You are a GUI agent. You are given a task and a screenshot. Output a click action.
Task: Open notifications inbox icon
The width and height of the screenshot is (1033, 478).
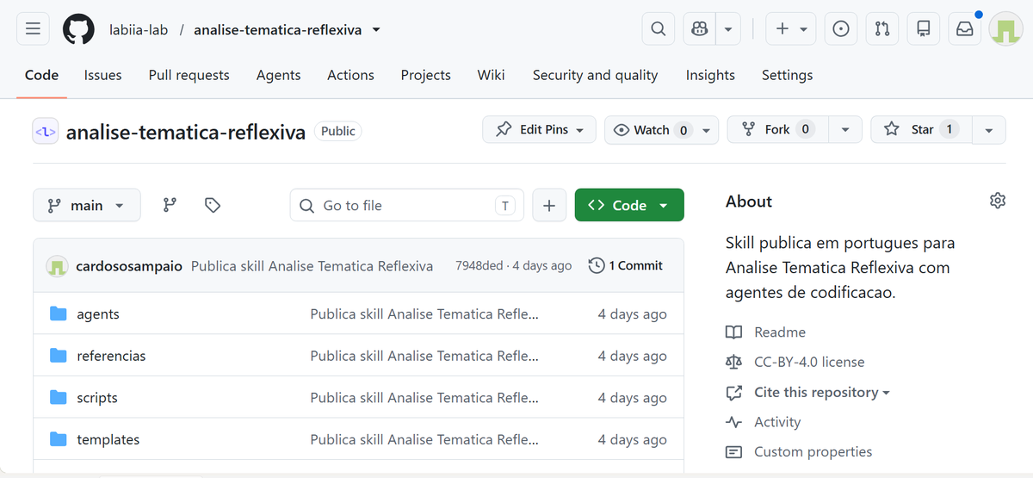coord(965,29)
